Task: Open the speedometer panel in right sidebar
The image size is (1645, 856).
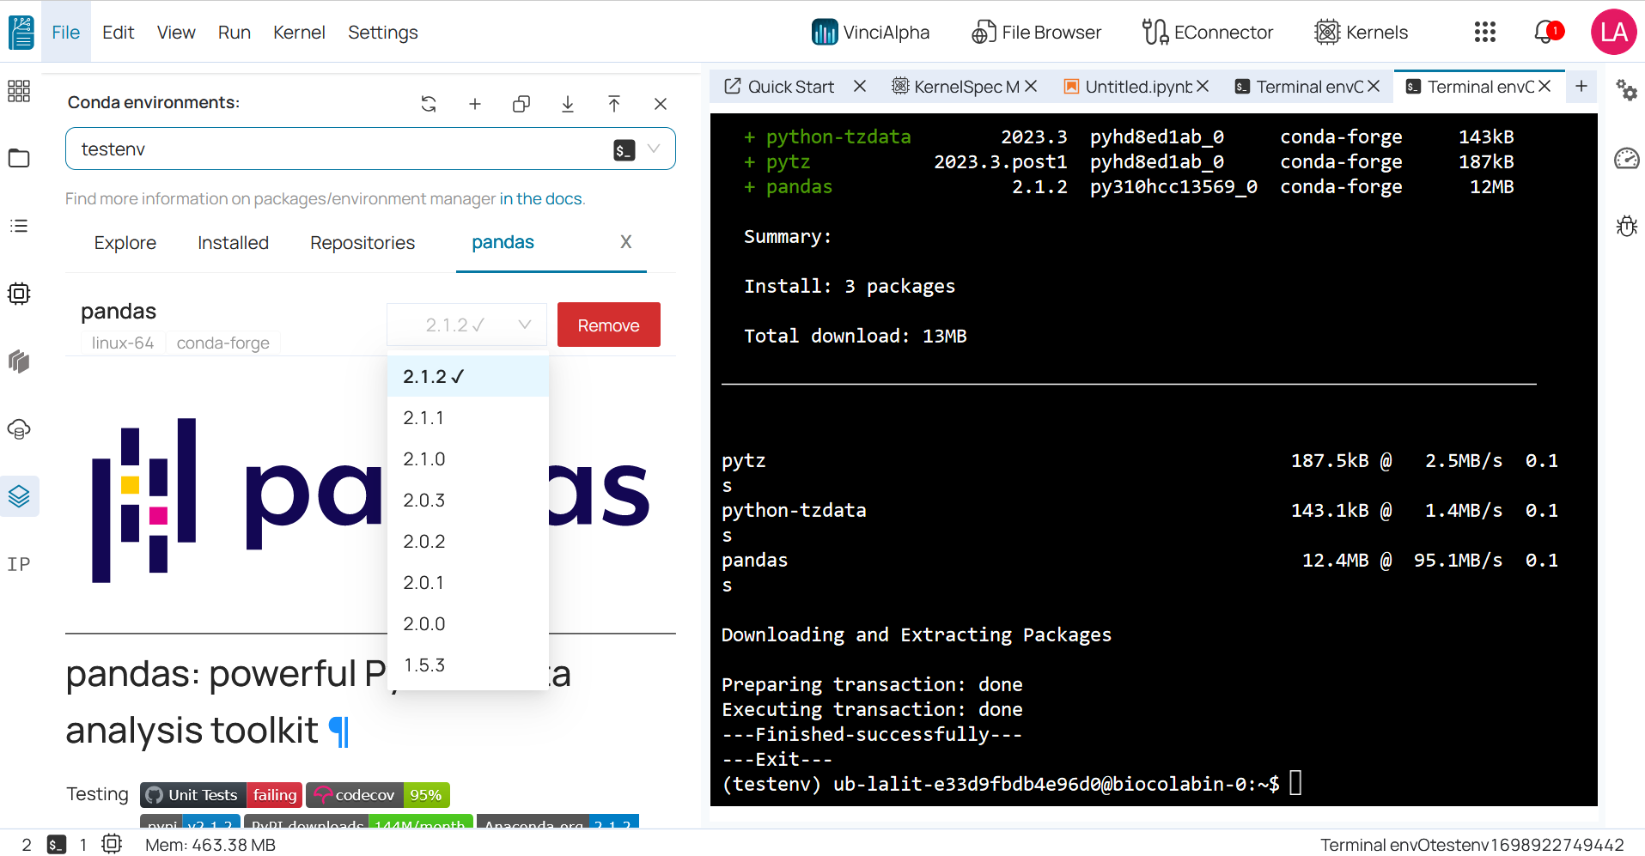Action: pyautogui.click(x=1626, y=158)
